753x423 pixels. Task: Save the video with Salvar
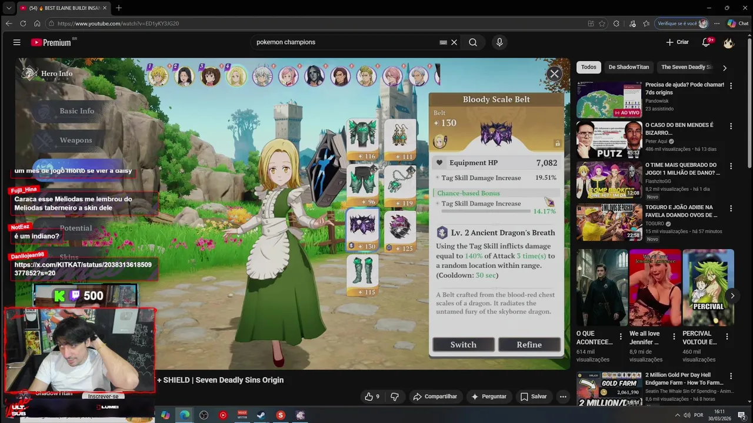(x=534, y=397)
